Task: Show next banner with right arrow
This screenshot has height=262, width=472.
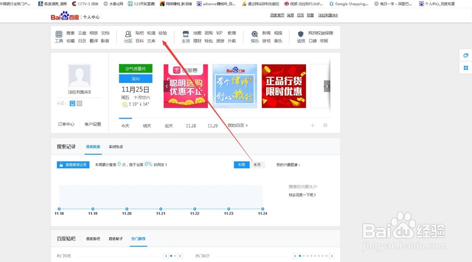Action: click(327, 86)
